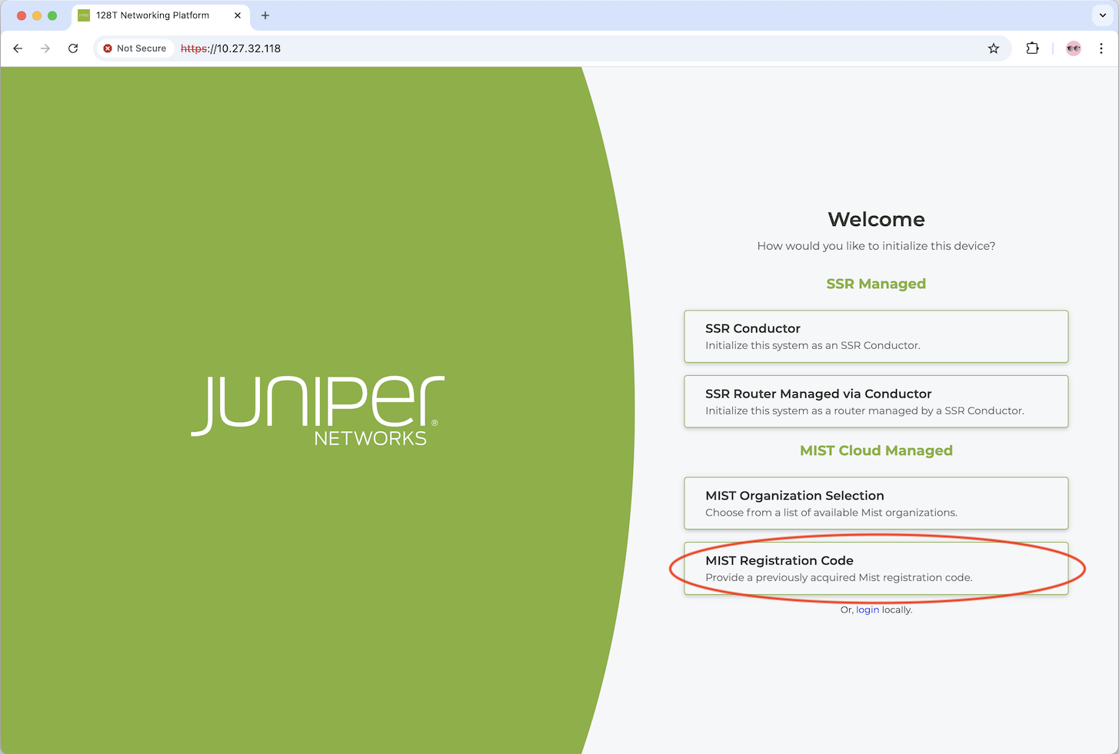The height and width of the screenshot is (754, 1119).
Task: Open the user profile avatar
Action: 1074,48
